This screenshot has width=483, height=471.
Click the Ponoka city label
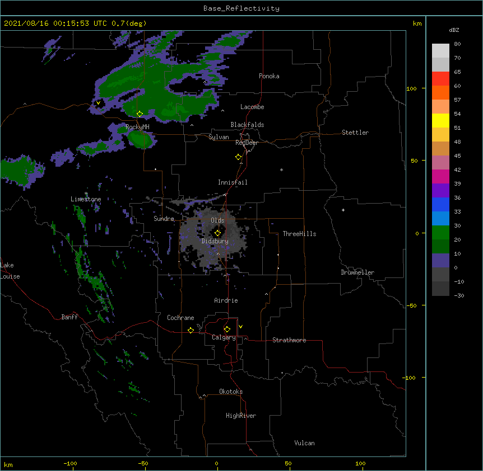[x=269, y=76]
